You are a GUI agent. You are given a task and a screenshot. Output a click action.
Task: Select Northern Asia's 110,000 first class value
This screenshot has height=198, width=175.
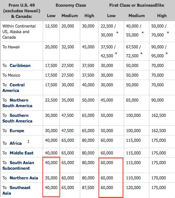(133, 178)
